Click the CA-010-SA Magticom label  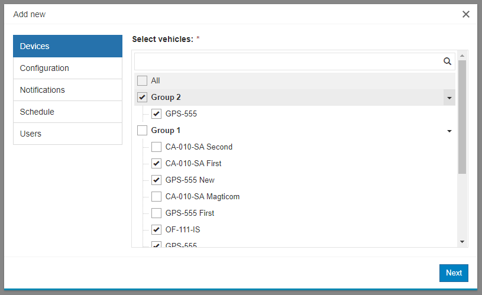click(x=202, y=197)
